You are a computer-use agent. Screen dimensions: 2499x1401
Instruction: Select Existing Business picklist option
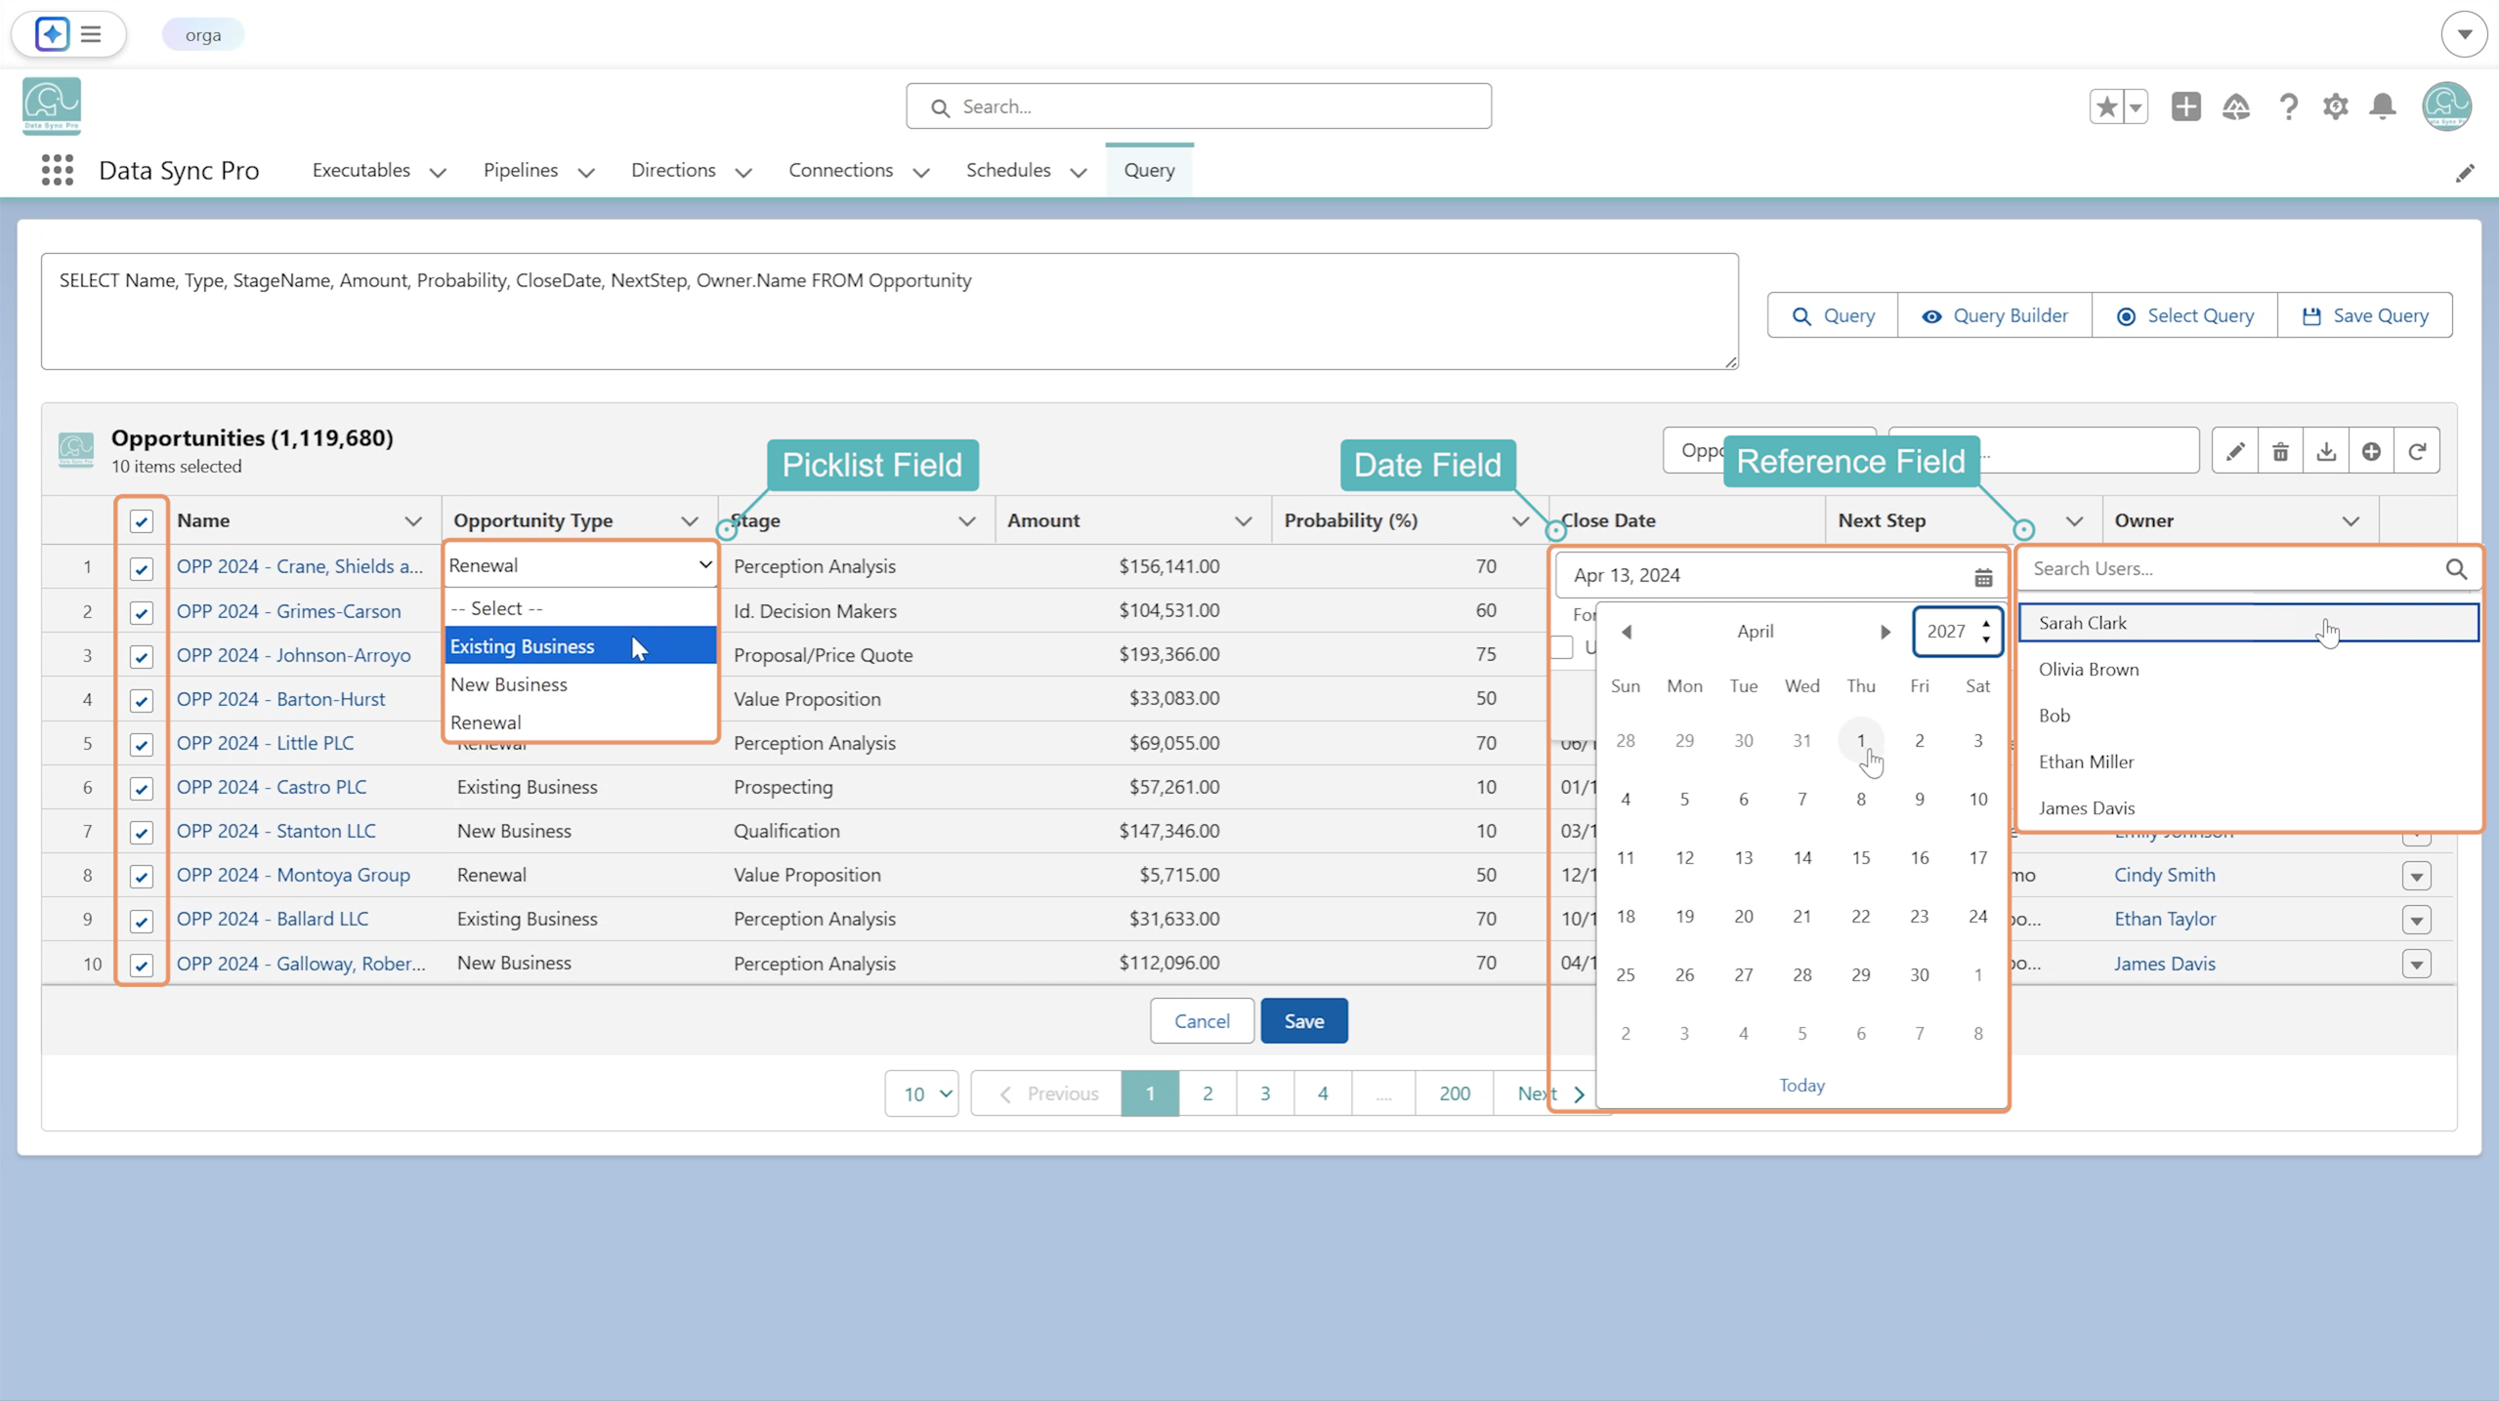(x=580, y=646)
